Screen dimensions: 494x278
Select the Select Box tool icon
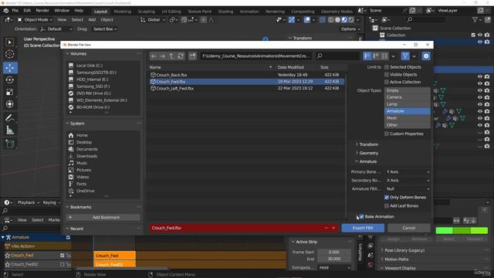pos(10,42)
